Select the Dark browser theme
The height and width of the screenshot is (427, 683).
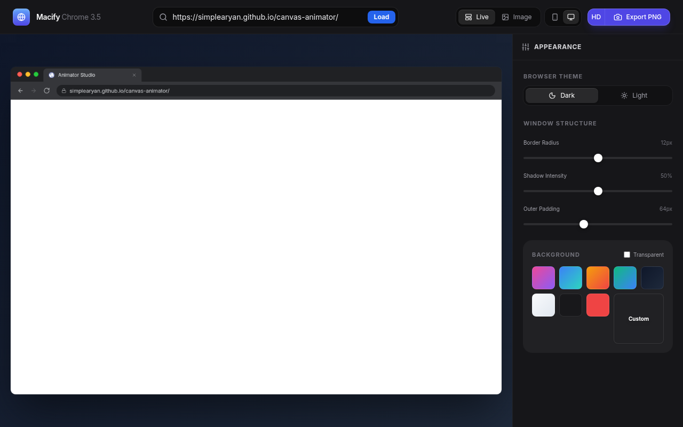561,96
